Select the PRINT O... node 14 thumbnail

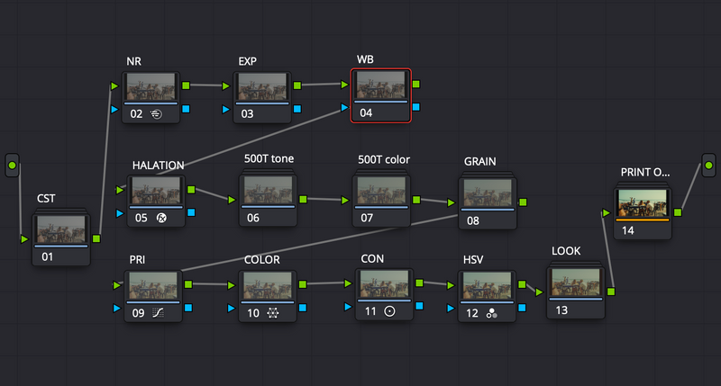(x=643, y=202)
